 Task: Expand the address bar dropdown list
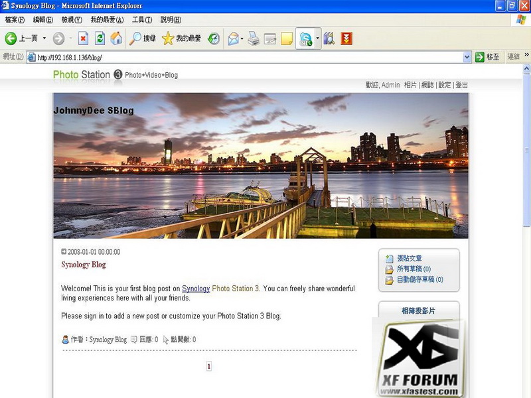pyautogui.click(x=467, y=57)
